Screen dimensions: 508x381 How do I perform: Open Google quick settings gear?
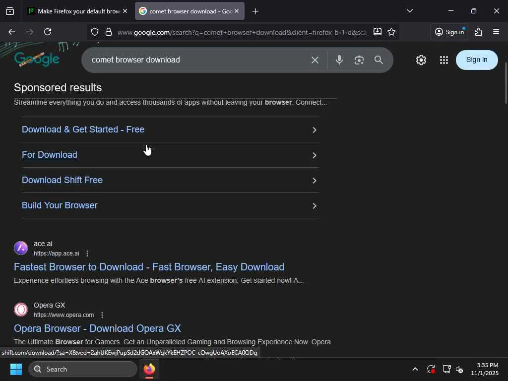[x=421, y=60]
